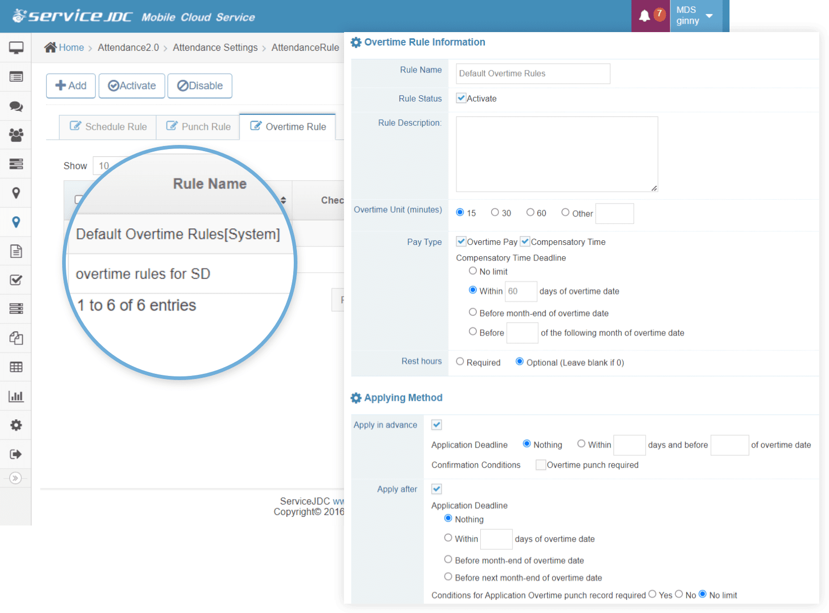Screen dimensions: 829x613
Task: Select Other overtime unit option
Action: [565, 212]
